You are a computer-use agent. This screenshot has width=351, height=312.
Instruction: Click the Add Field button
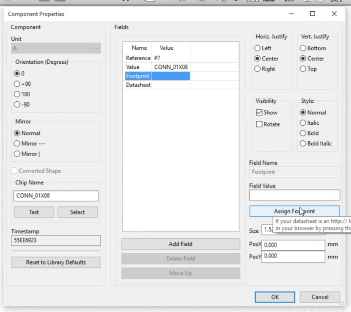coord(181,244)
